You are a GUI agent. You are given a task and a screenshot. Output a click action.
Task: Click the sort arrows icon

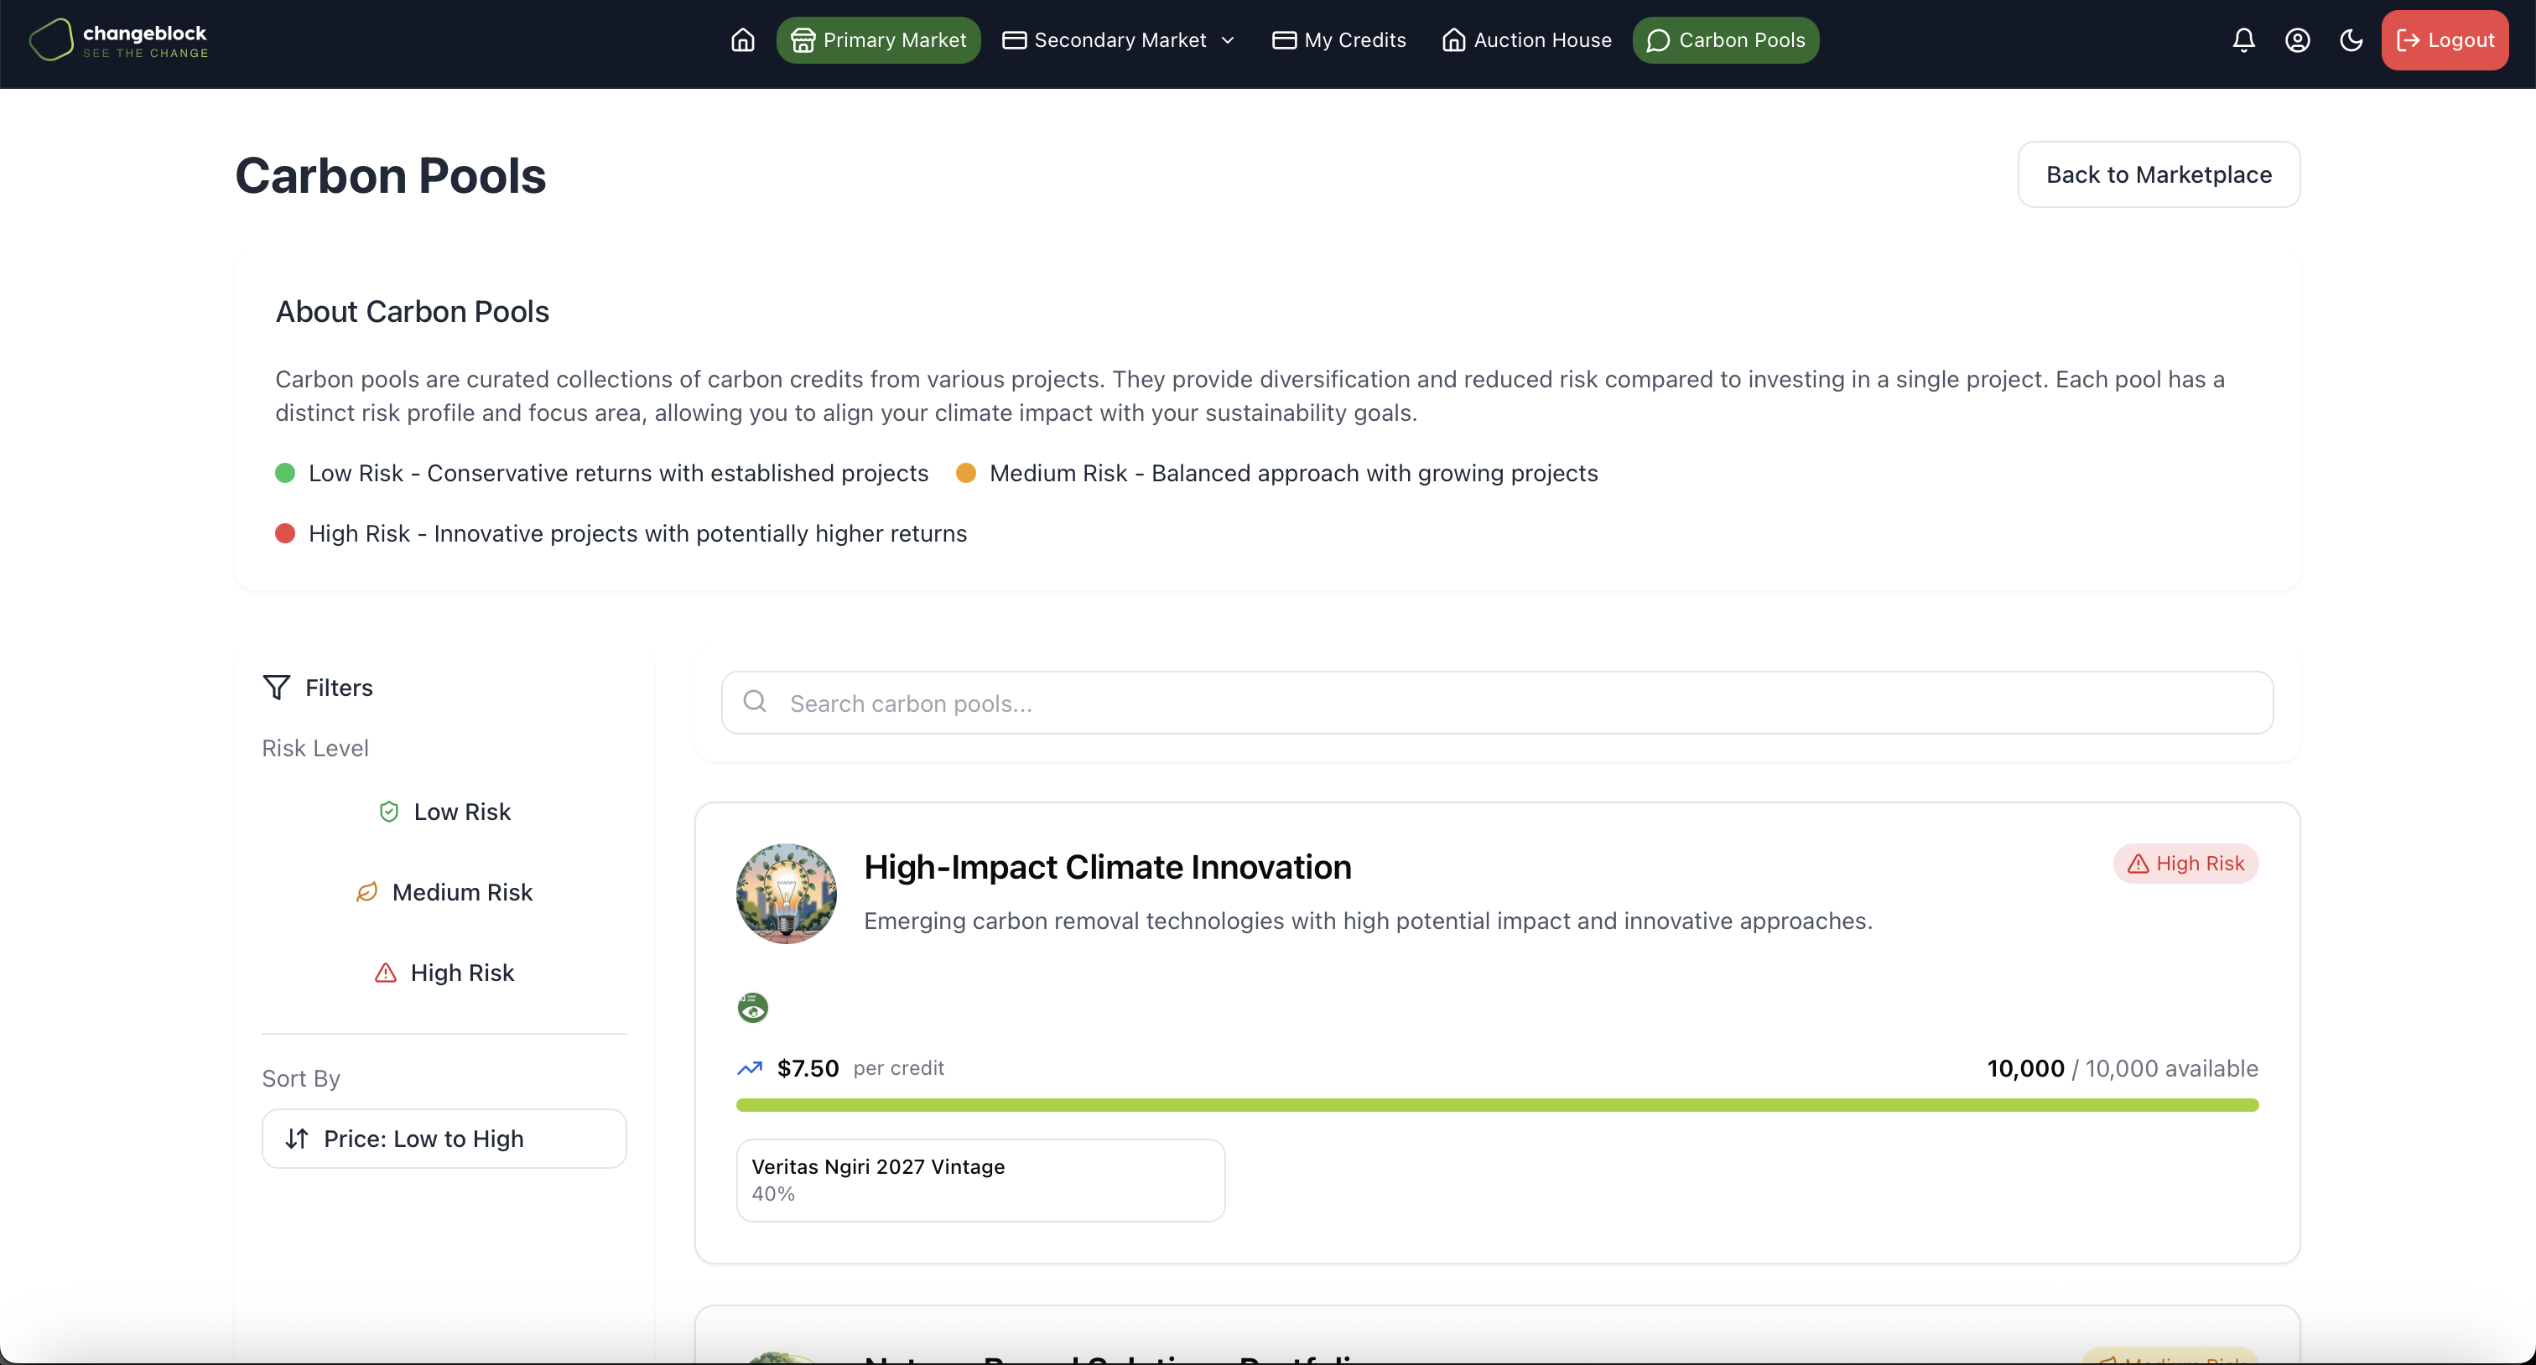[x=296, y=1139]
